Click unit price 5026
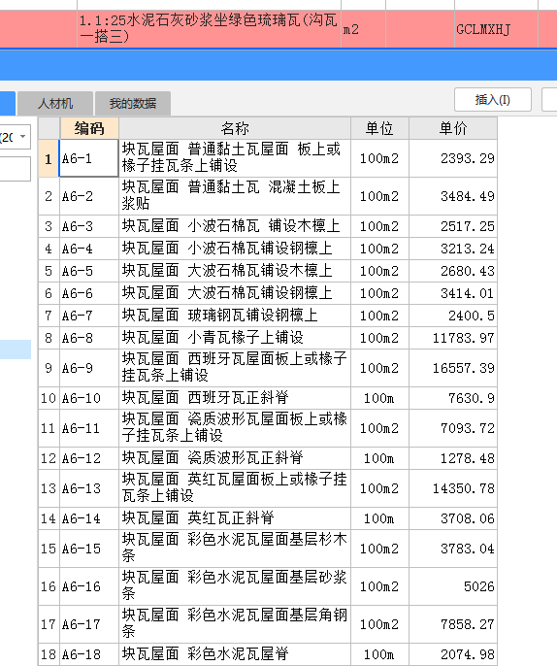Viewport: 557px width, 666px height. [x=453, y=586]
